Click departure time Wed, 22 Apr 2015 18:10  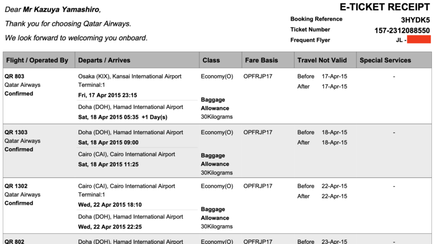click(110, 205)
